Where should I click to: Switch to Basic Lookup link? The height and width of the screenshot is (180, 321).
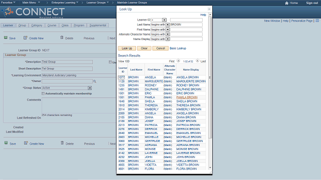click(x=178, y=48)
